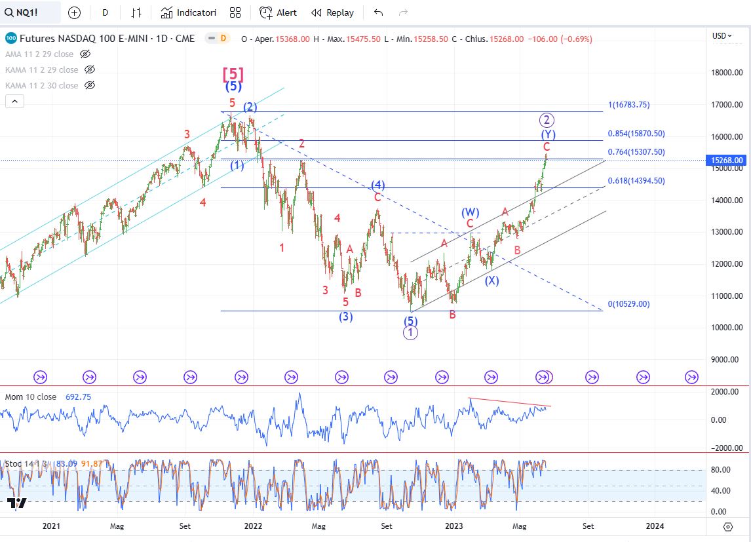Open the layout grid selector
This screenshot has width=751, height=542.
coord(235,13)
